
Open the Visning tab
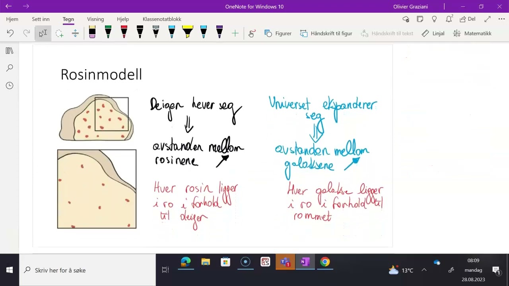95,19
